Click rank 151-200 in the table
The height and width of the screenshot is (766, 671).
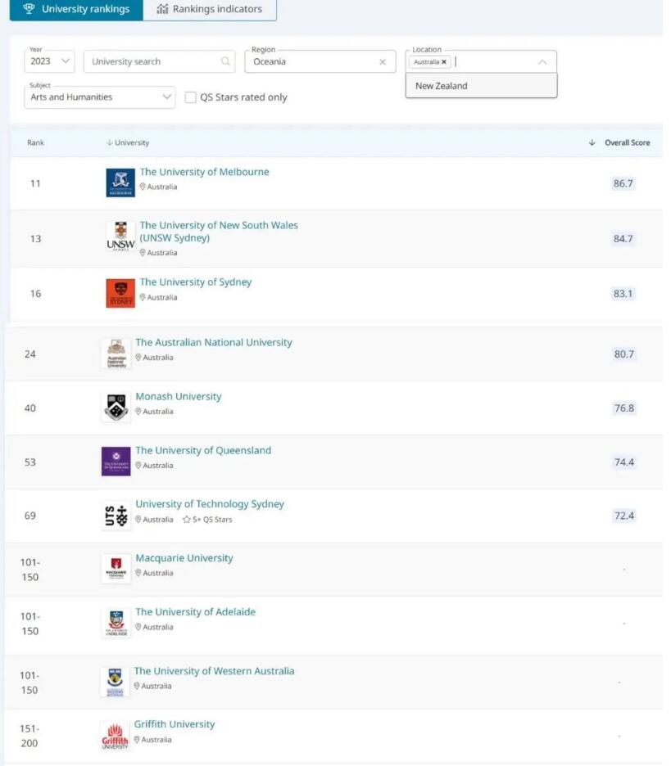[x=29, y=737]
